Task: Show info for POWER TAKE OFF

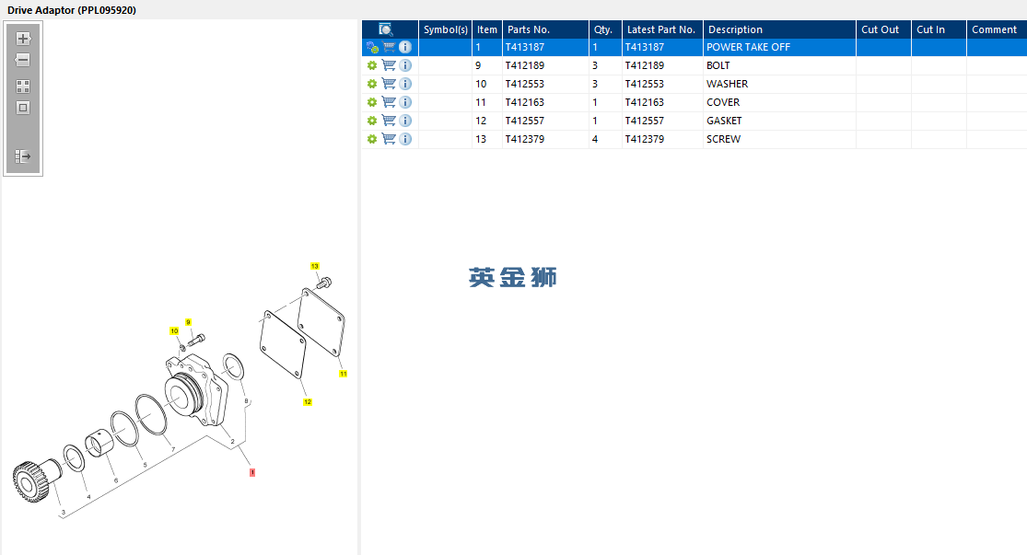Action: (405, 47)
